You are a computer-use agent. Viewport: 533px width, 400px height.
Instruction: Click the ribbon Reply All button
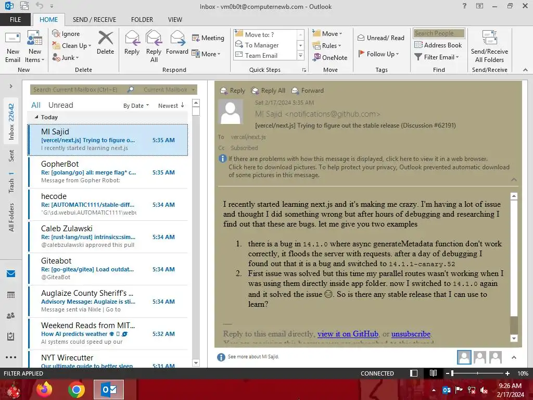pos(154,46)
